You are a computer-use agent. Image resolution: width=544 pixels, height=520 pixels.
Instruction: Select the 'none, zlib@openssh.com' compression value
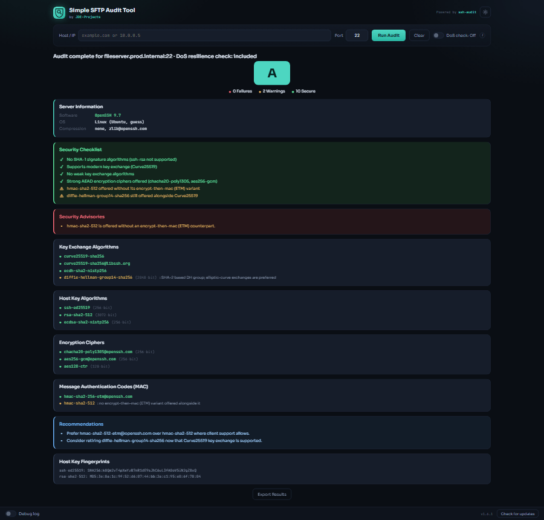[x=121, y=128]
